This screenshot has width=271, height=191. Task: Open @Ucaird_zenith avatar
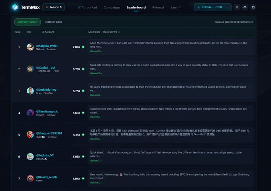pos(30,179)
